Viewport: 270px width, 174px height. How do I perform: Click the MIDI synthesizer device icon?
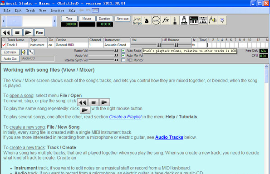tap(184, 20)
